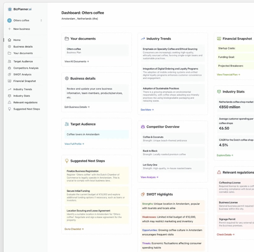This screenshot has height=252, width=254.
Task: Click Go to Checklist link
Action: pos(74,229)
